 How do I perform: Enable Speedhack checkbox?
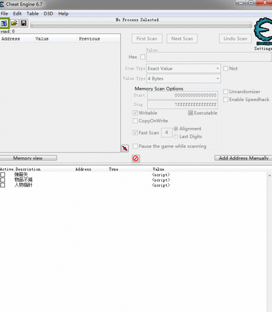(x=225, y=99)
